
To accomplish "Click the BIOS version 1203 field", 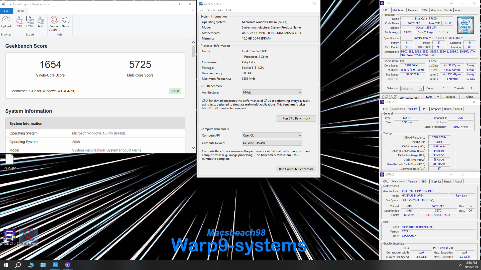I will coord(438,231).
